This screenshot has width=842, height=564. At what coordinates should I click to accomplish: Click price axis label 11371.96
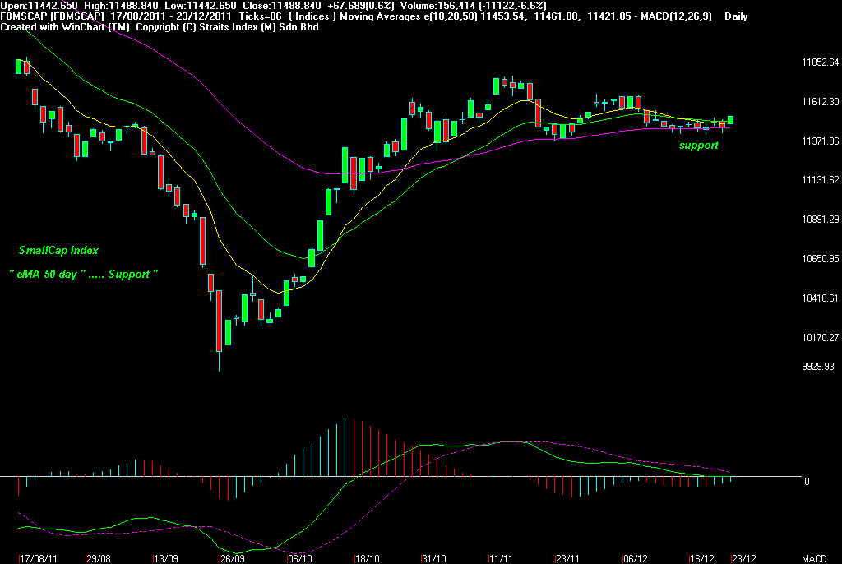pyautogui.click(x=820, y=141)
